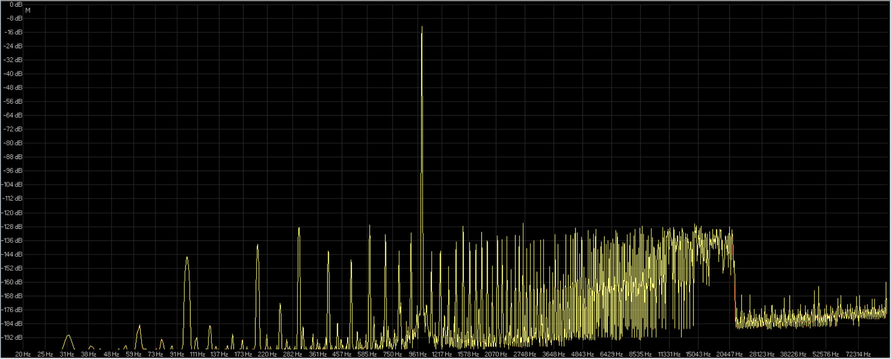Select the 72314 Hz frequency label

pyautogui.click(x=858, y=354)
